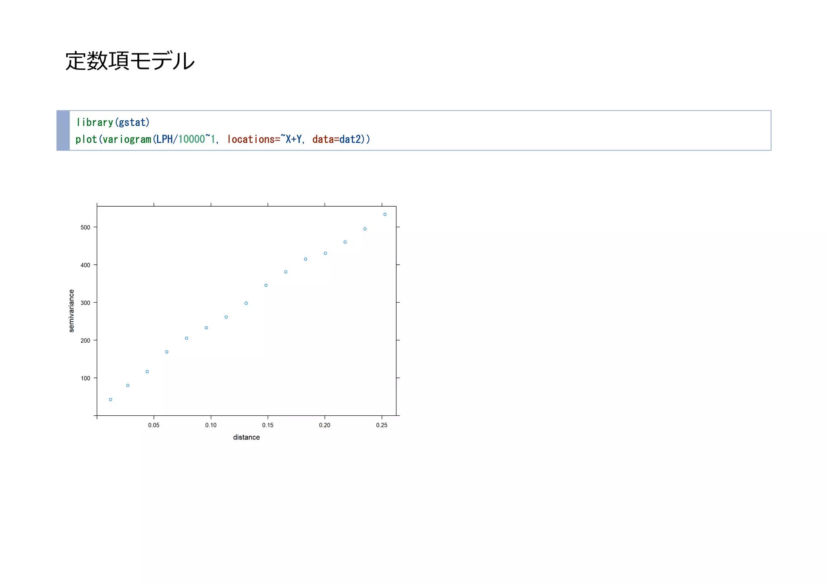Screen dimensions: 827x584
Task: Click the distance x-axis label
Action: tap(246, 437)
